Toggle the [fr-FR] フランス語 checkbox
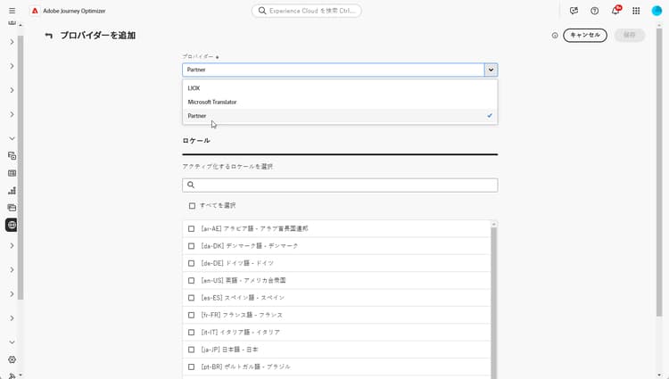Screen dimensions: 669x379 point(192,315)
